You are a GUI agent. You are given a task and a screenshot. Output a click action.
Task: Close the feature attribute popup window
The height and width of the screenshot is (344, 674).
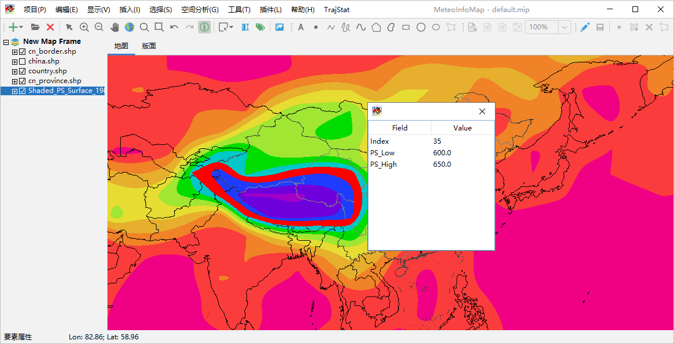click(x=482, y=111)
